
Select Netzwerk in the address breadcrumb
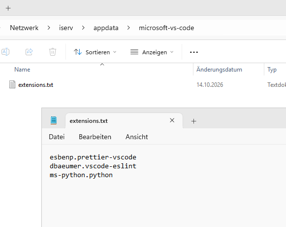(x=24, y=28)
